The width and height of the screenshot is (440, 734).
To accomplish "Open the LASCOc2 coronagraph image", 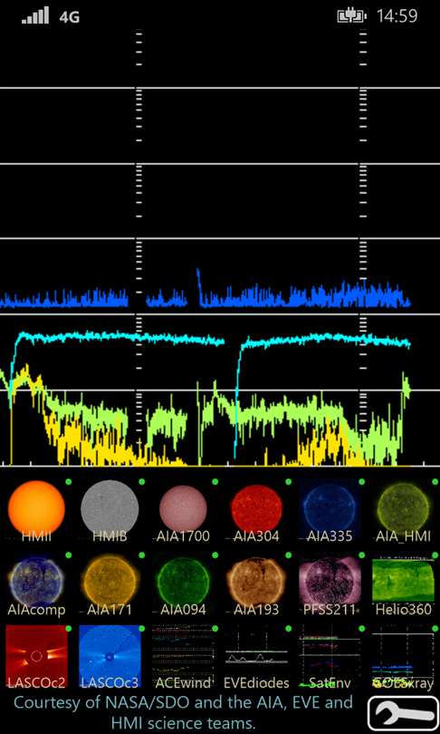I will tap(36, 657).
